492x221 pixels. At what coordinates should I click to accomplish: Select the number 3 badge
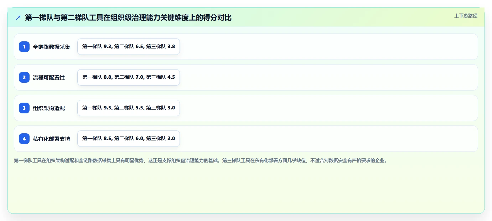click(24, 108)
